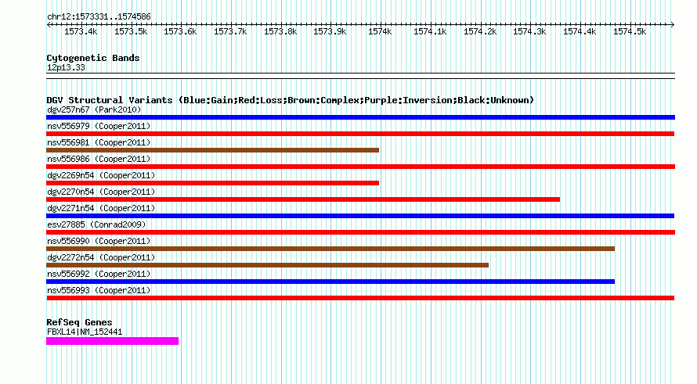Select the 1573.9k ruler tick label
The image size is (697, 384).
[330, 31]
